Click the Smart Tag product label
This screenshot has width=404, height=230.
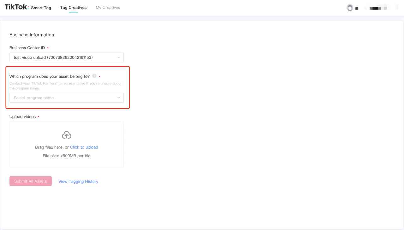coord(41,8)
